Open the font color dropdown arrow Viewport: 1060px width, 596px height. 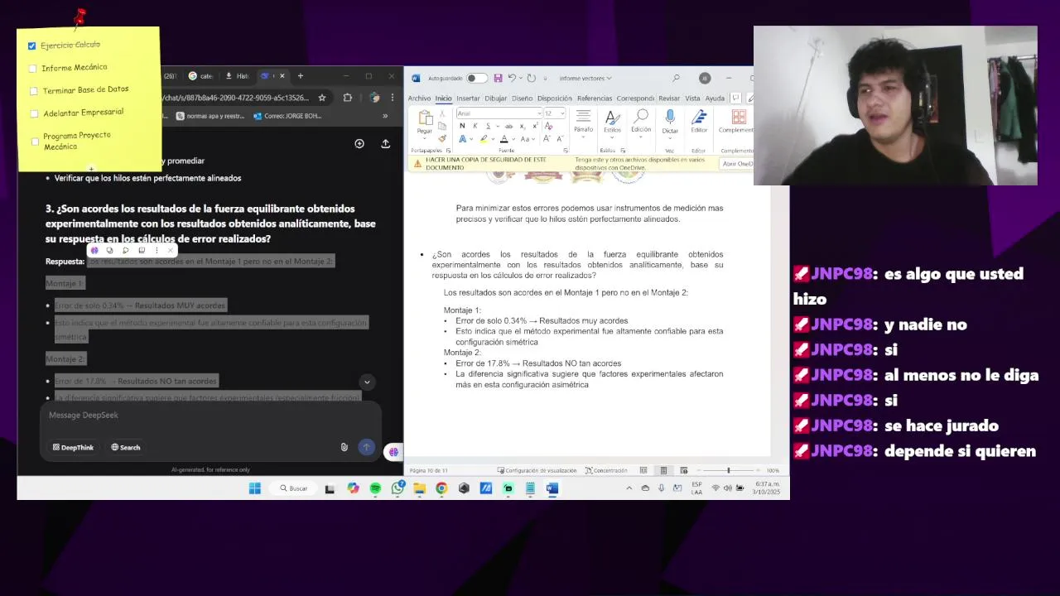click(513, 139)
